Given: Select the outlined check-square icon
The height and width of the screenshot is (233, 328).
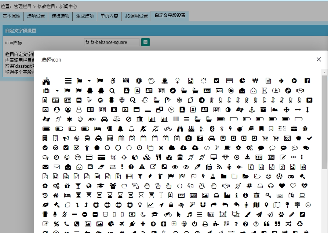Looking at the screenshot, I should click(76, 148).
